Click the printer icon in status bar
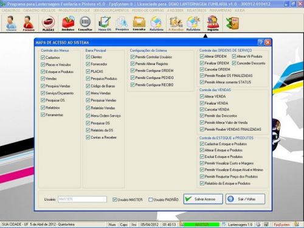Screen dimensions: 304x228 pos(258,224)
